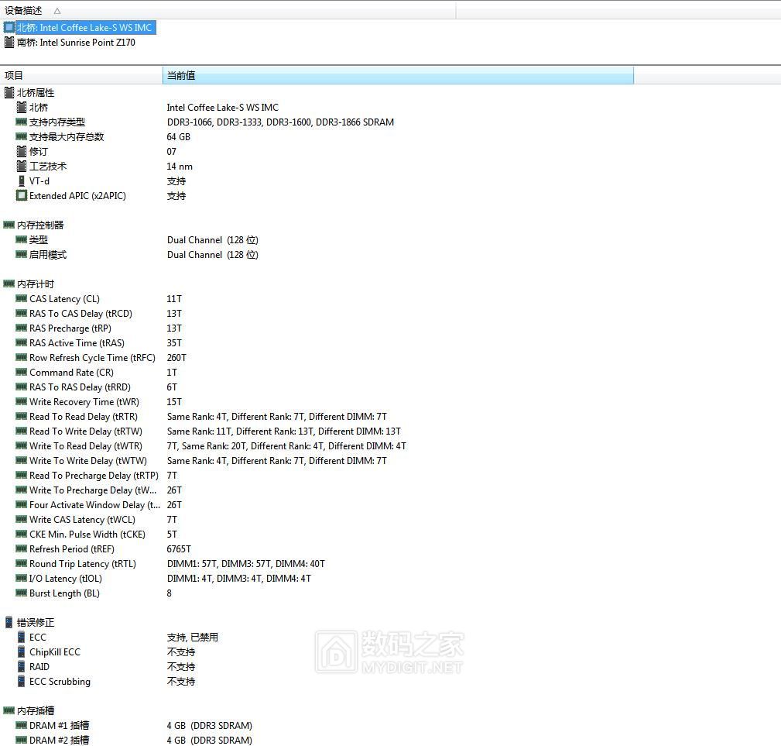This screenshot has height=746, width=781.
Task: Click the ECC icon under 错误修正
Action: [21, 637]
